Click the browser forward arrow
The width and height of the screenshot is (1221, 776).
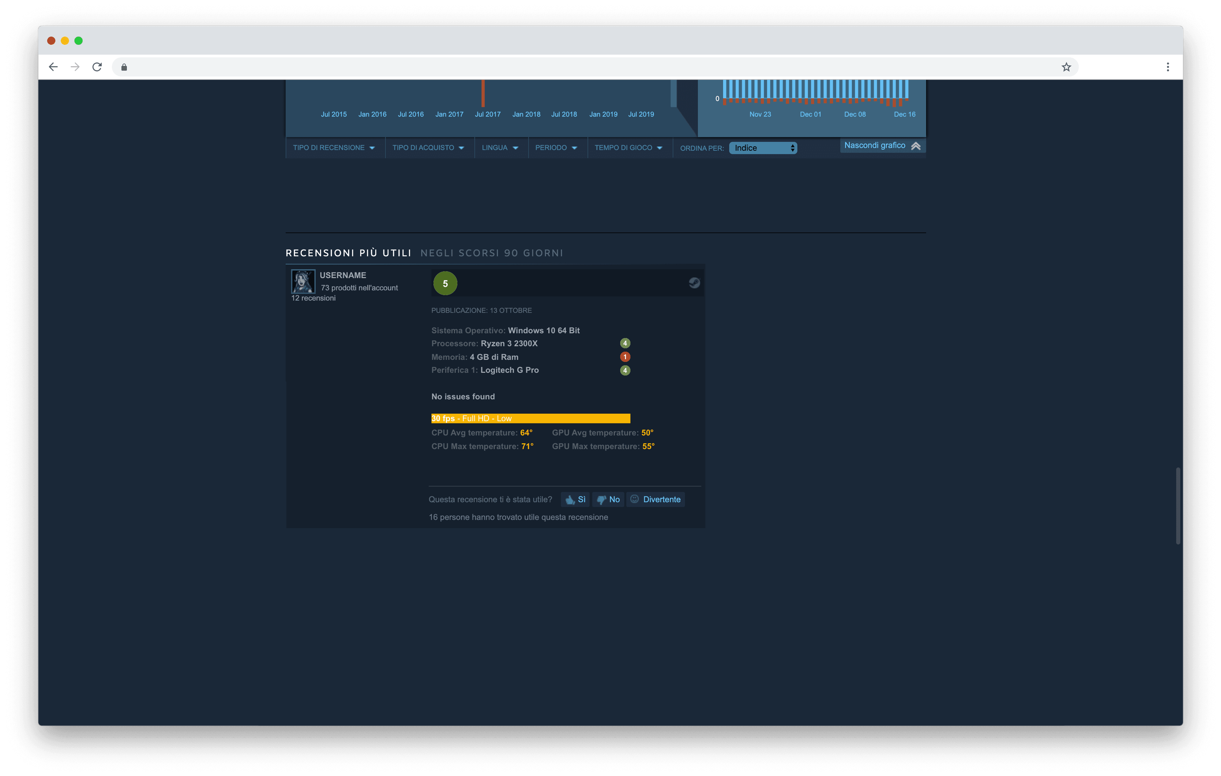(75, 67)
